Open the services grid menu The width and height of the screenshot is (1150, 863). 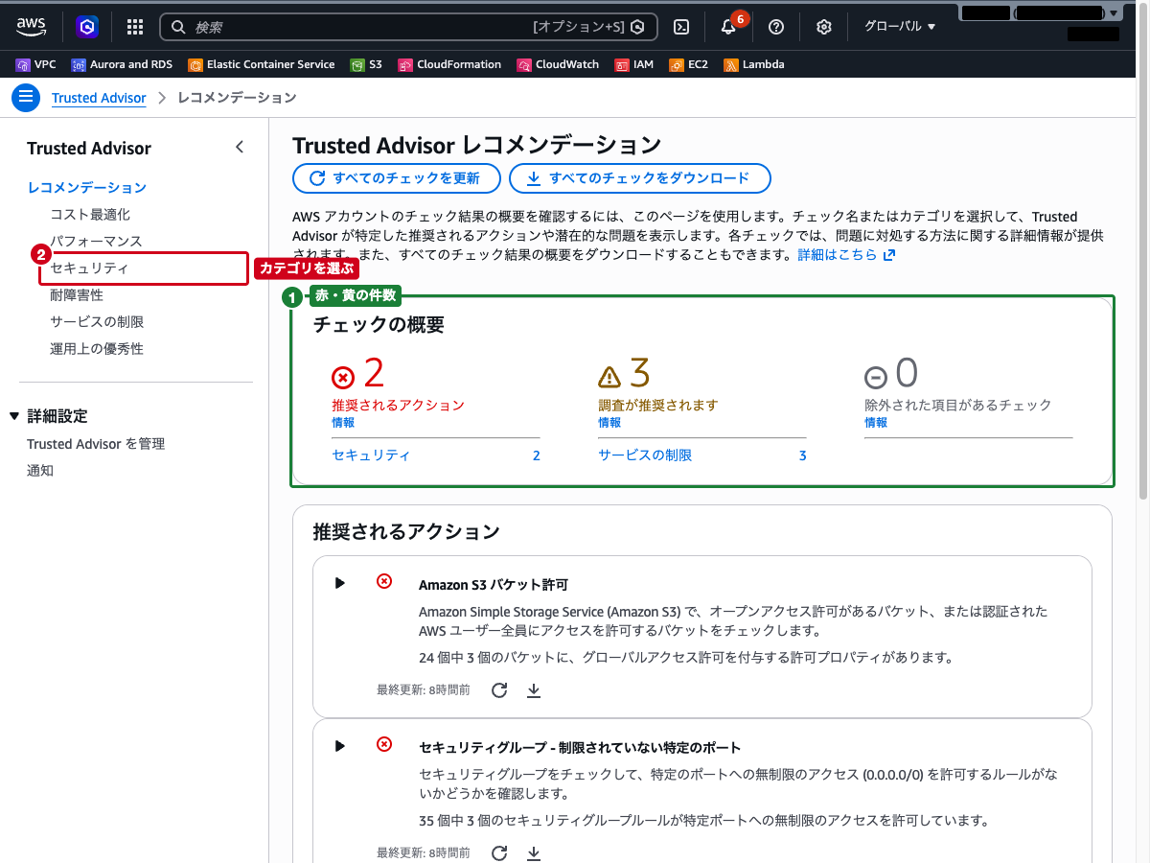point(135,27)
